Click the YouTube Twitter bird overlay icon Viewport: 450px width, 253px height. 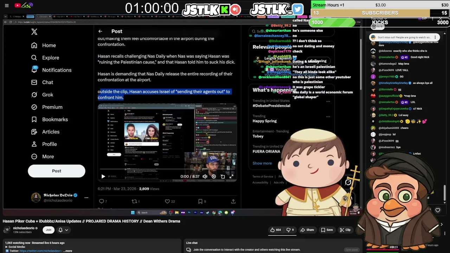pyautogui.click(x=297, y=9)
